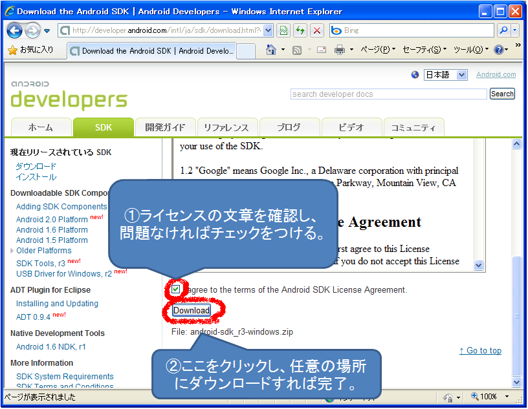Open the セーフティ(S) menu

tap(424, 50)
